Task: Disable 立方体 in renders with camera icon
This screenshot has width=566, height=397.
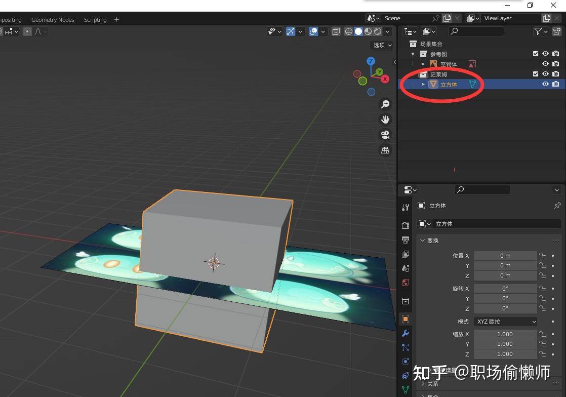Action: coord(556,84)
